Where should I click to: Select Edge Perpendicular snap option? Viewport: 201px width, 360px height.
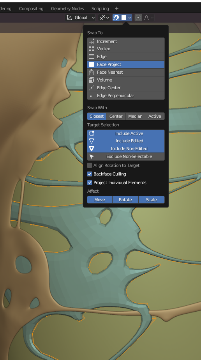[x=126, y=96]
